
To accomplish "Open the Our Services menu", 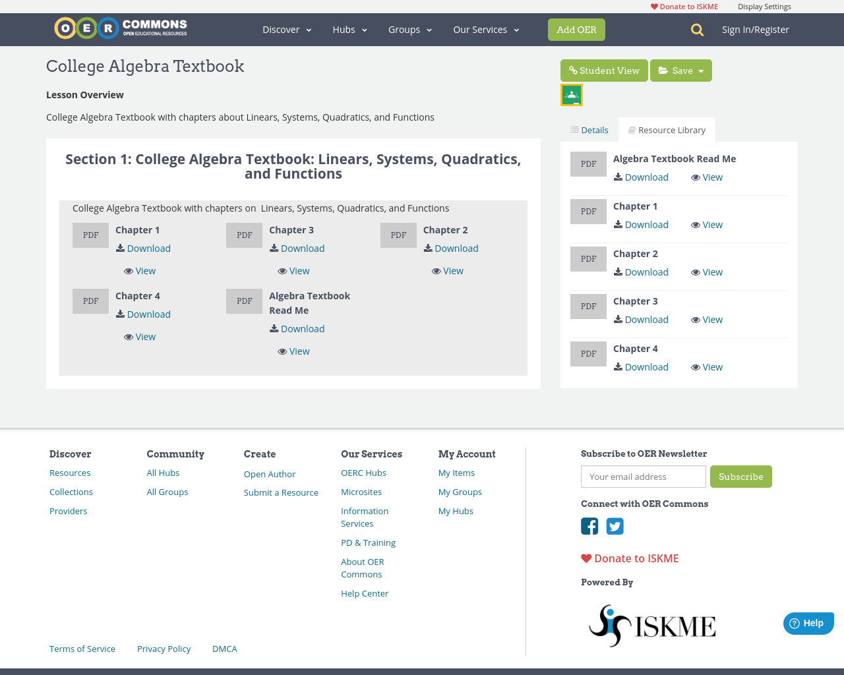I will tap(486, 30).
